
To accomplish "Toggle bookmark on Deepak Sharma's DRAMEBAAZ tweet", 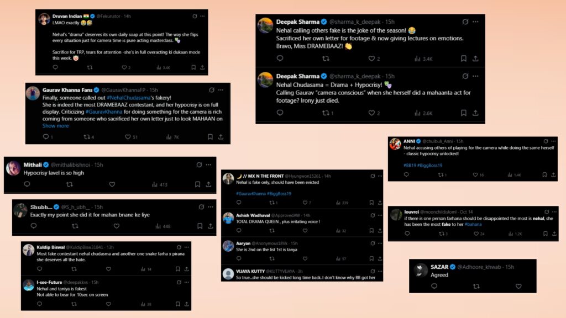I will [463, 58].
